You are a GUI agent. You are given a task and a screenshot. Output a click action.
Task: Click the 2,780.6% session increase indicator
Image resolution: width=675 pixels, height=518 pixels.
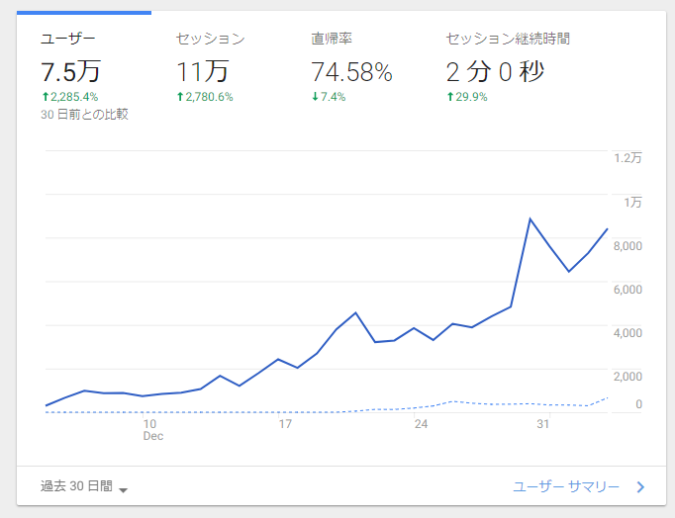[205, 97]
